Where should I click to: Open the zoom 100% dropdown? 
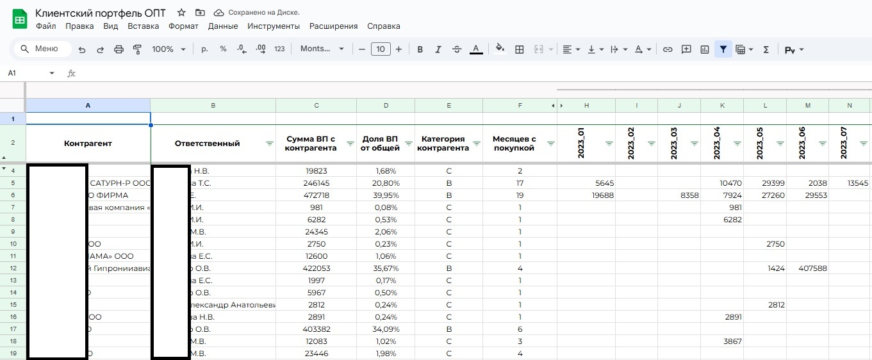(x=169, y=49)
